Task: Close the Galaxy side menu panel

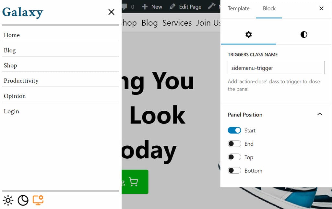Action: (x=111, y=12)
